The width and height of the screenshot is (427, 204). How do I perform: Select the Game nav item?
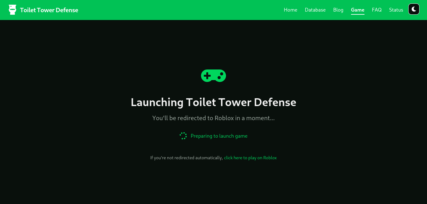[x=358, y=10]
